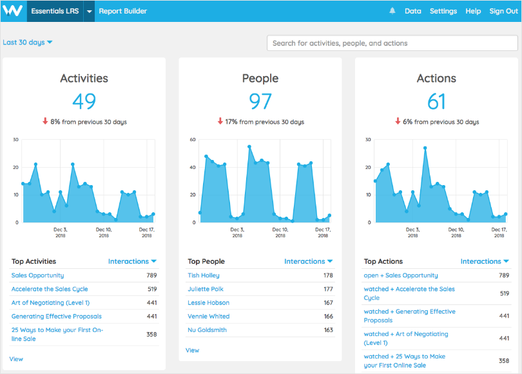This screenshot has width=522, height=374.
Task: Open Art of Negotiating (Level 1) activity
Action: [50, 302]
